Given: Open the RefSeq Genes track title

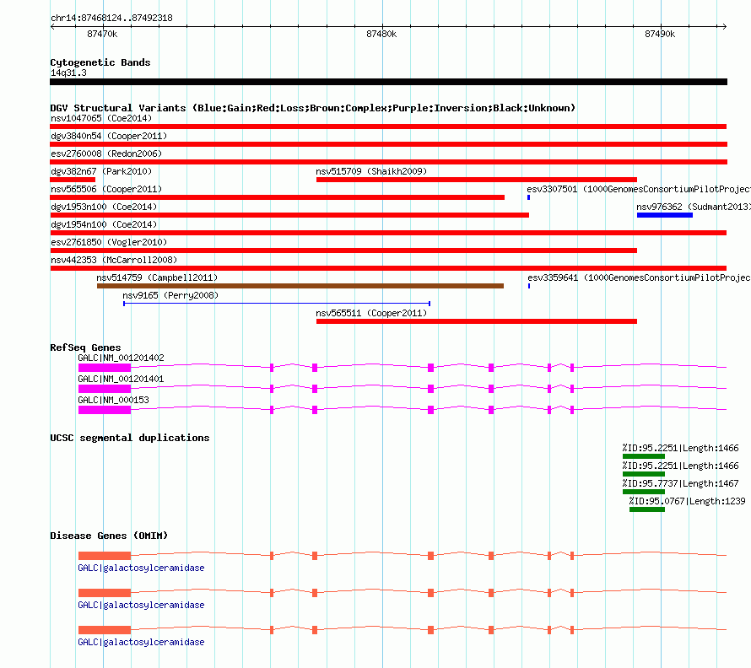Looking at the screenshot, I should [x=85, y=347].
